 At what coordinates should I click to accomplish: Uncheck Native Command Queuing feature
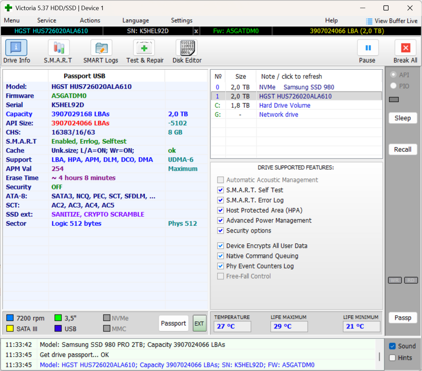(x=220, y=256)
